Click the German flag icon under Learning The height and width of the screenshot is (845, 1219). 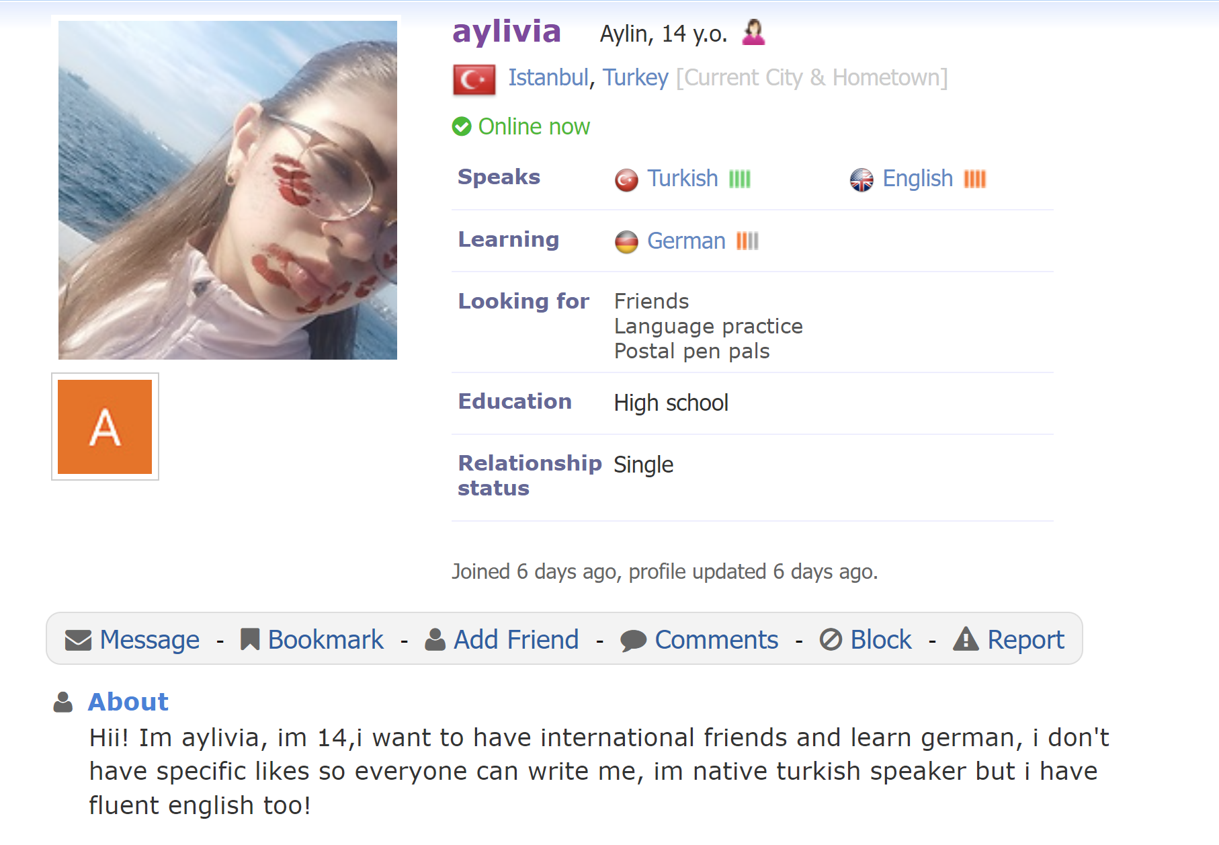(626, 242)
